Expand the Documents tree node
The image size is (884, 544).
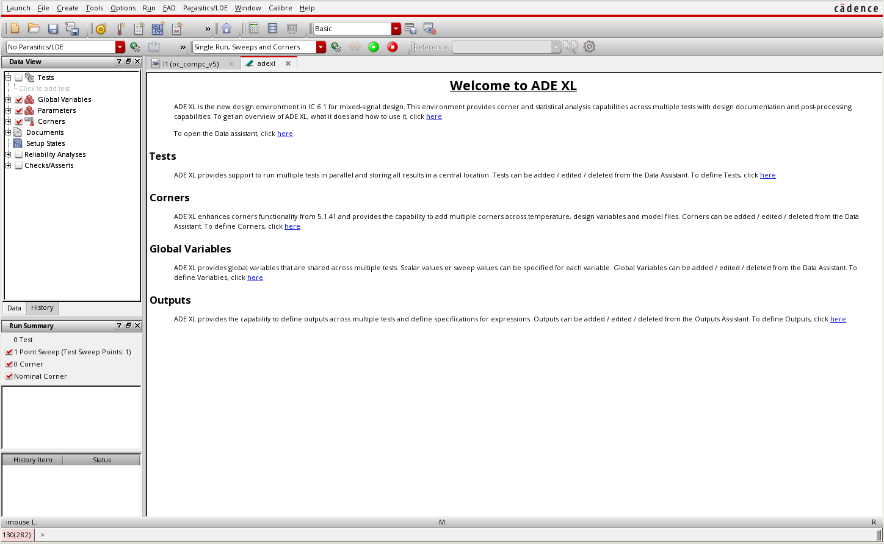(9, 132)
